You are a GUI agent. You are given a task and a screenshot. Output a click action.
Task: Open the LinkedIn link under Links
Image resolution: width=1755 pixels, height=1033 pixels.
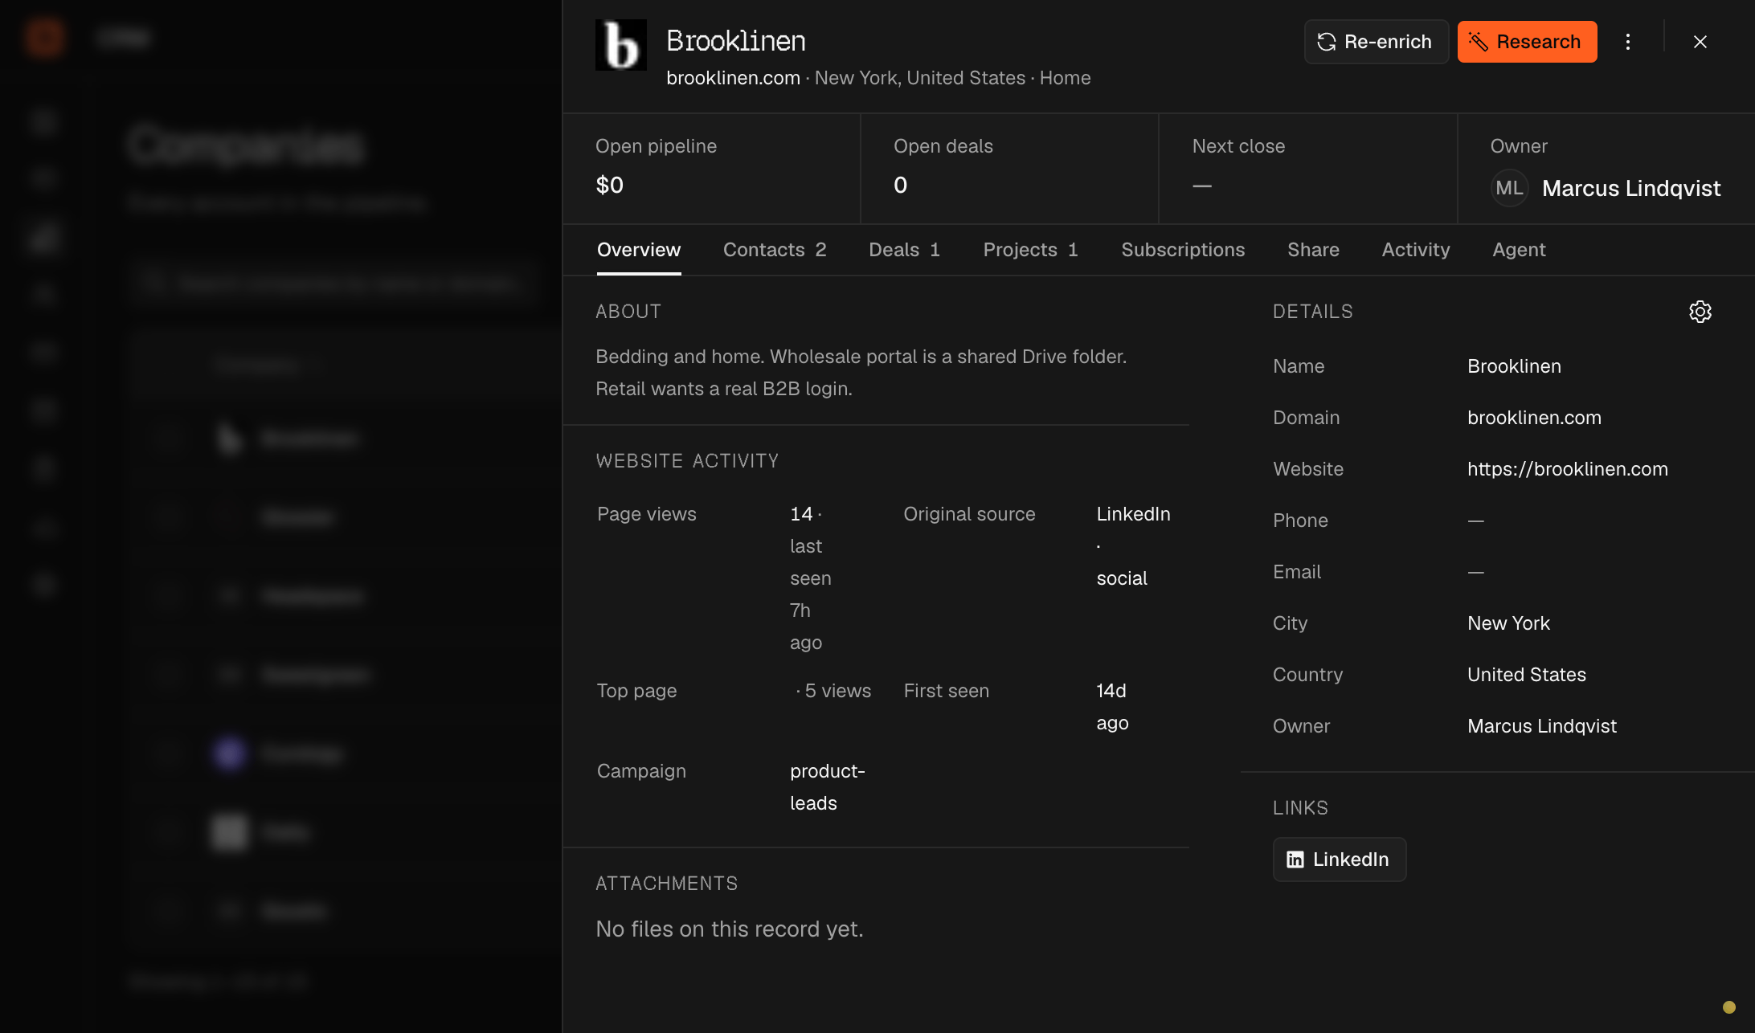click(x=1340, y=859)
